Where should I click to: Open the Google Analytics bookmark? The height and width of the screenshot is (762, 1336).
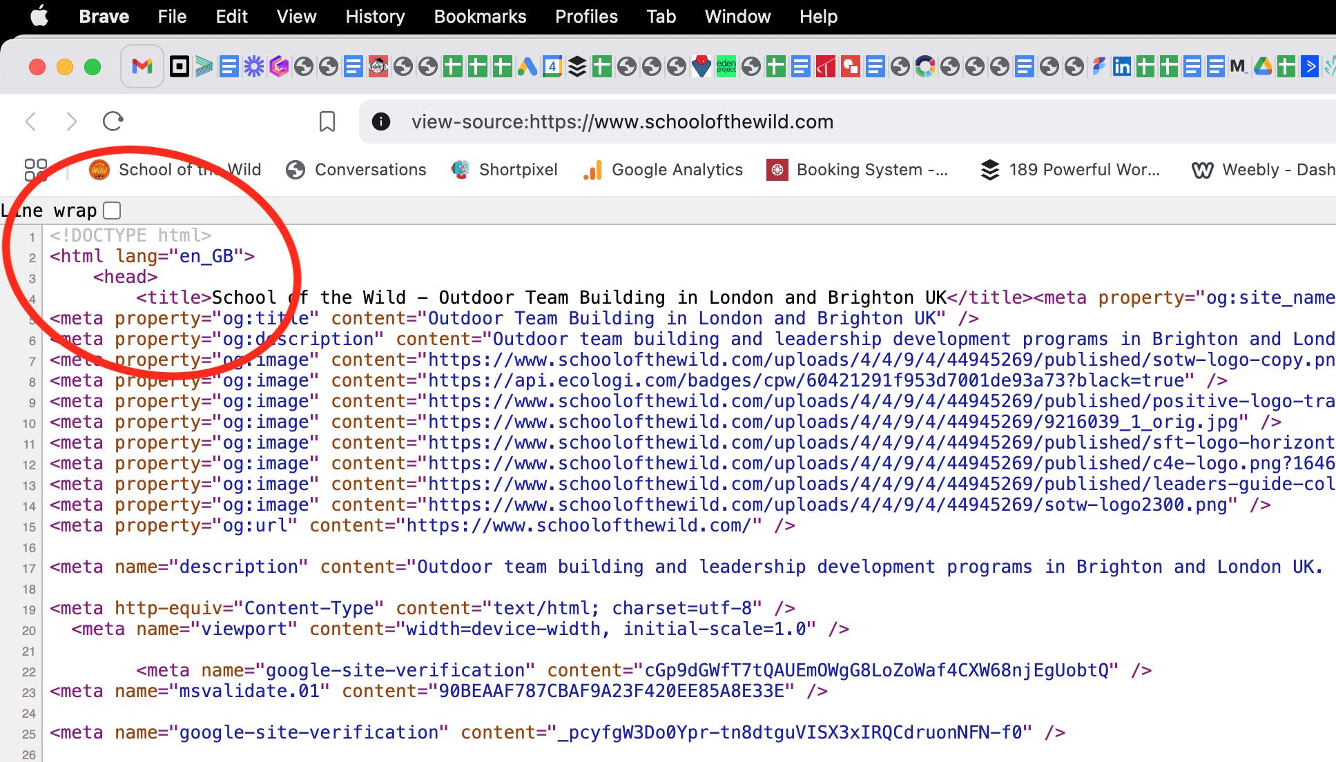coord(663,170)
